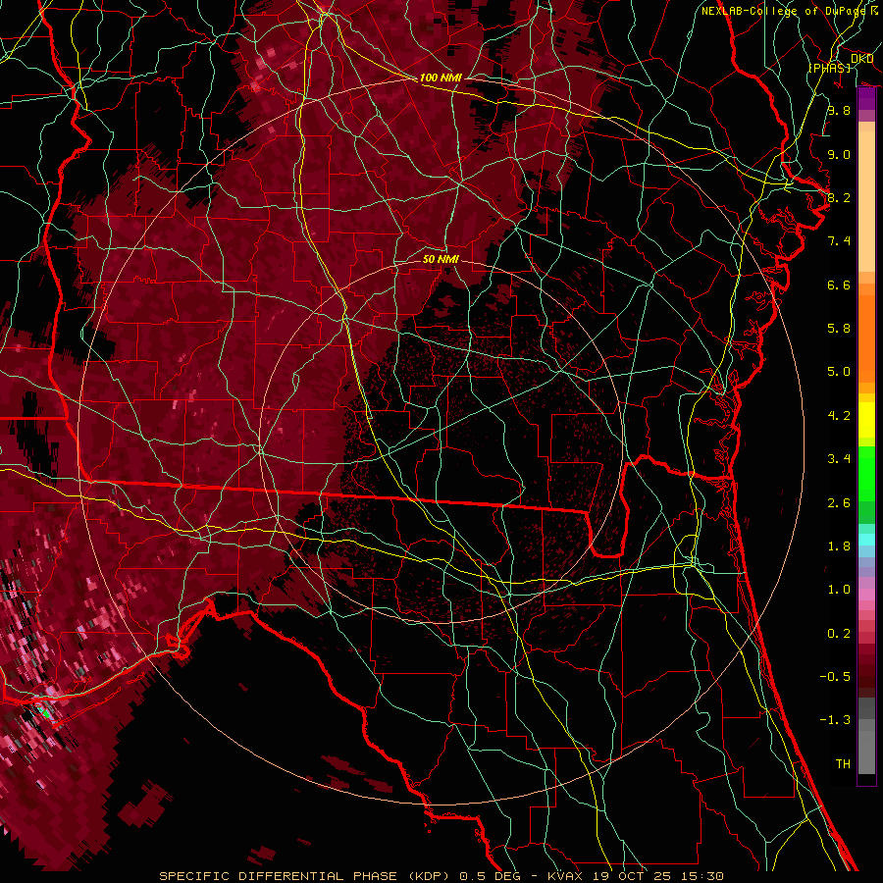The image size is (883, 883).
Task: Click the -0.5 scale value label
Action: coord(838,676)
